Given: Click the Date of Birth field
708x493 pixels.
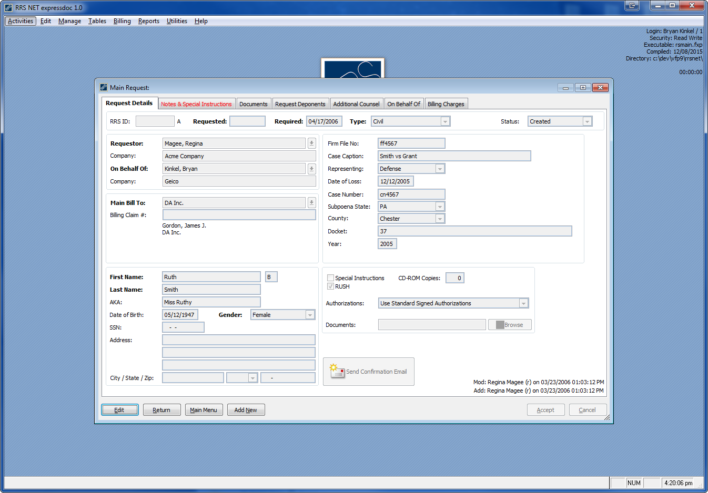Looking at the screenshot, I should pyautogui.click(x=180, y=315).
